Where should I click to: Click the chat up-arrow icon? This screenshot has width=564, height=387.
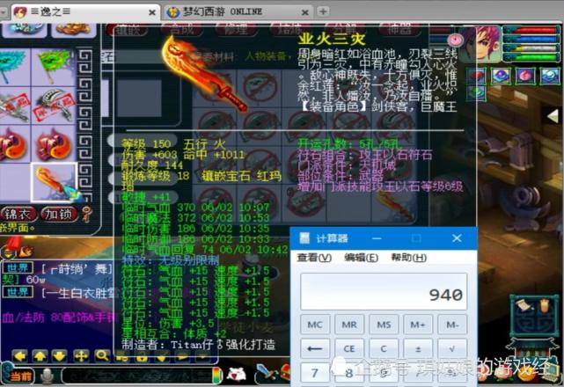point(40,356)
